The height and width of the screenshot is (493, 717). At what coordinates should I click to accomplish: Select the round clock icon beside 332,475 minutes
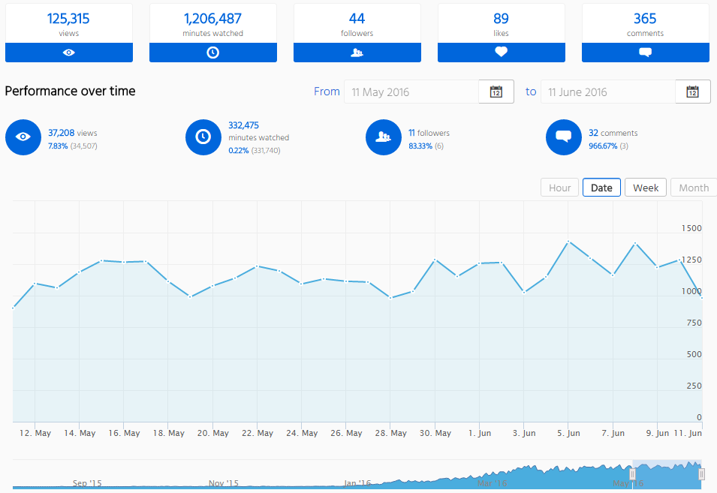click(x=203, y=137)
